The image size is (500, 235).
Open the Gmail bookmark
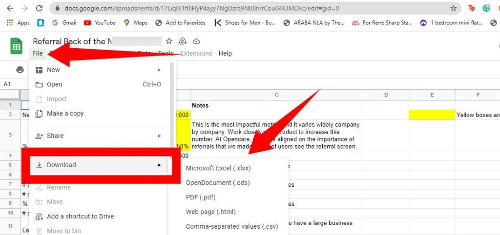64,22
